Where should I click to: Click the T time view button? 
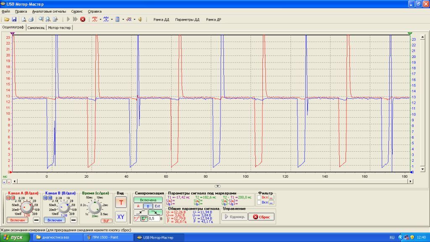coord(121,203)
